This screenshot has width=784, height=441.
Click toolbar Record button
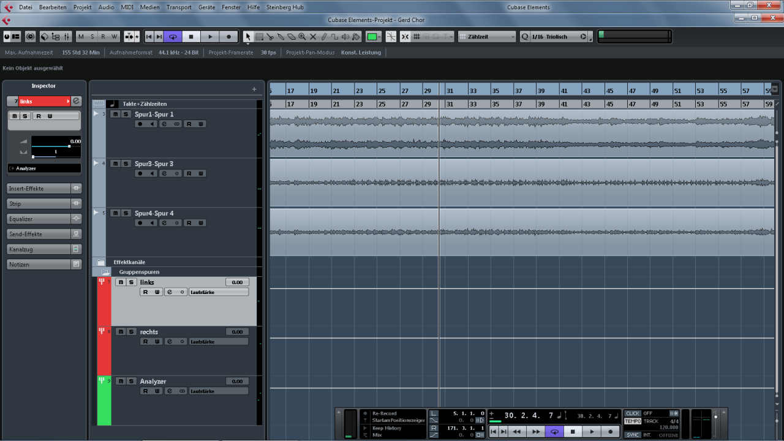228,37
